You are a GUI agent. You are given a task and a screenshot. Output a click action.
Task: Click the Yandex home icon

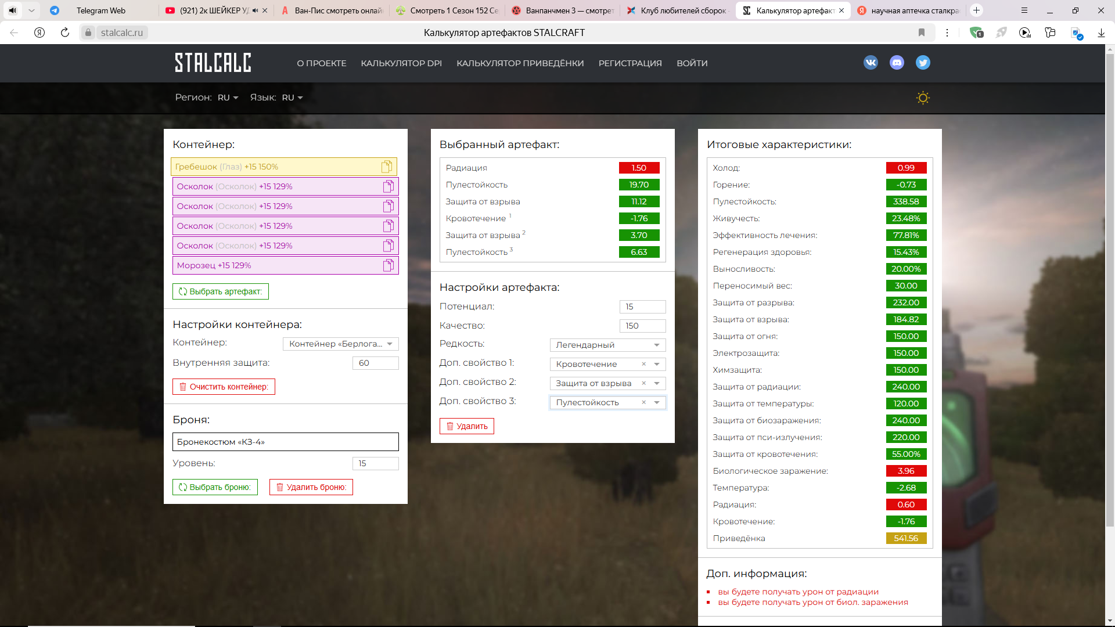tap(39, 33)
